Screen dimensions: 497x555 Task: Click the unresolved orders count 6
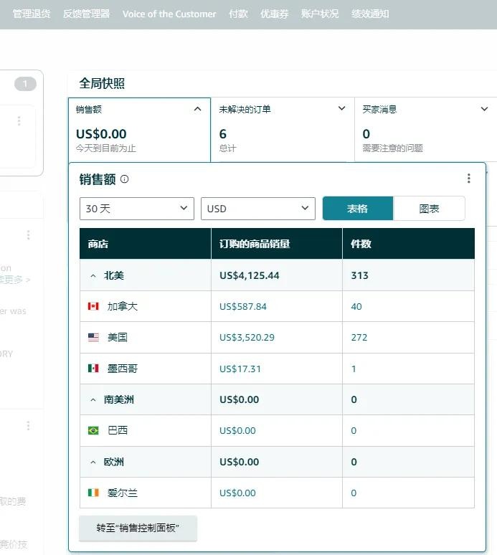222,134
